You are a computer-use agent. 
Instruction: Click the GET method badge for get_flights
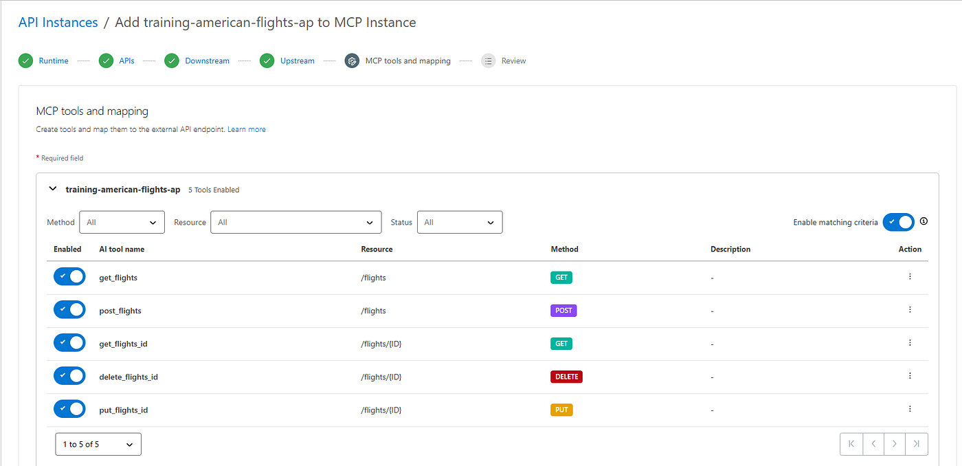point(561,278)
